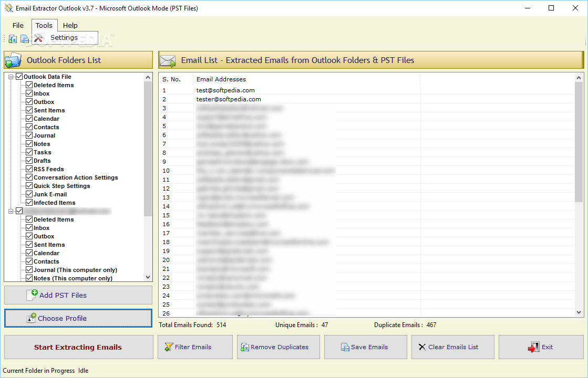This screenshot has height=378, width=588.
Task: Click the funnel icon on Filter Emails
Action: click(x=170, y=347)
